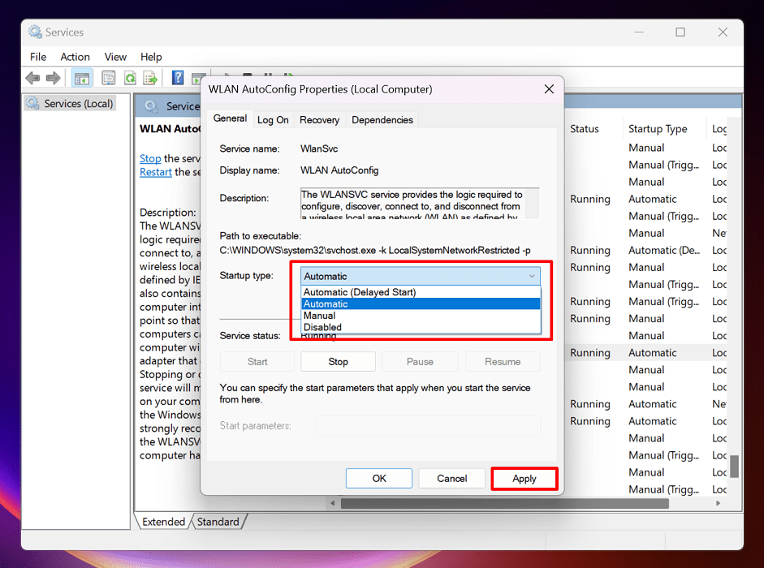
Task: Open the Properties toolbar icon
Action: click(108, 77)
